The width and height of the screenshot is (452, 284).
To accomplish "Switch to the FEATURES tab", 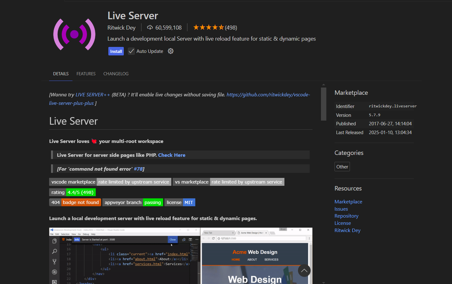I will (86, 74).
